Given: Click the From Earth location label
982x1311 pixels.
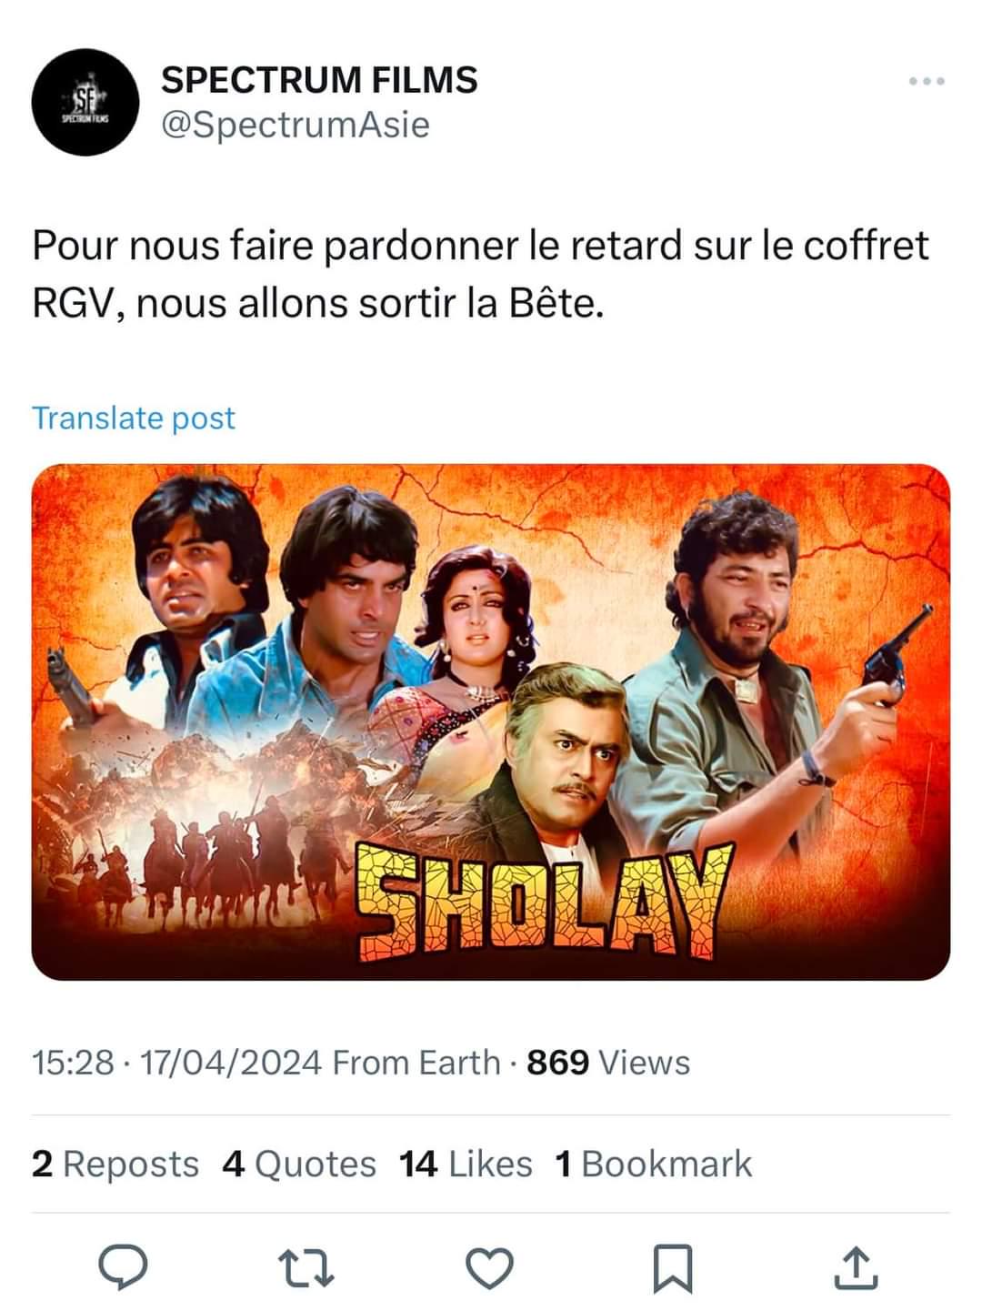Looking at the screenshot, I should [416, 1062].
